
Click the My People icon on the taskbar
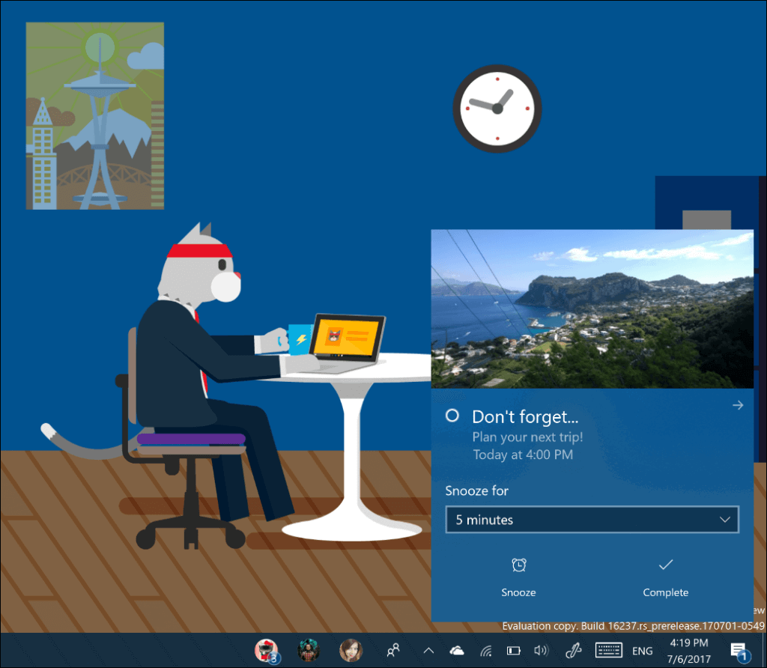tap(392, 650)
